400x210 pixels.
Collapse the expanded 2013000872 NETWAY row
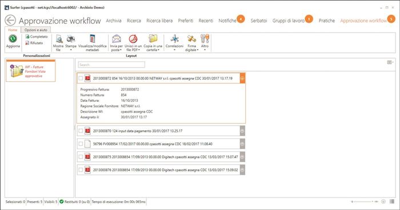[242, 79]
